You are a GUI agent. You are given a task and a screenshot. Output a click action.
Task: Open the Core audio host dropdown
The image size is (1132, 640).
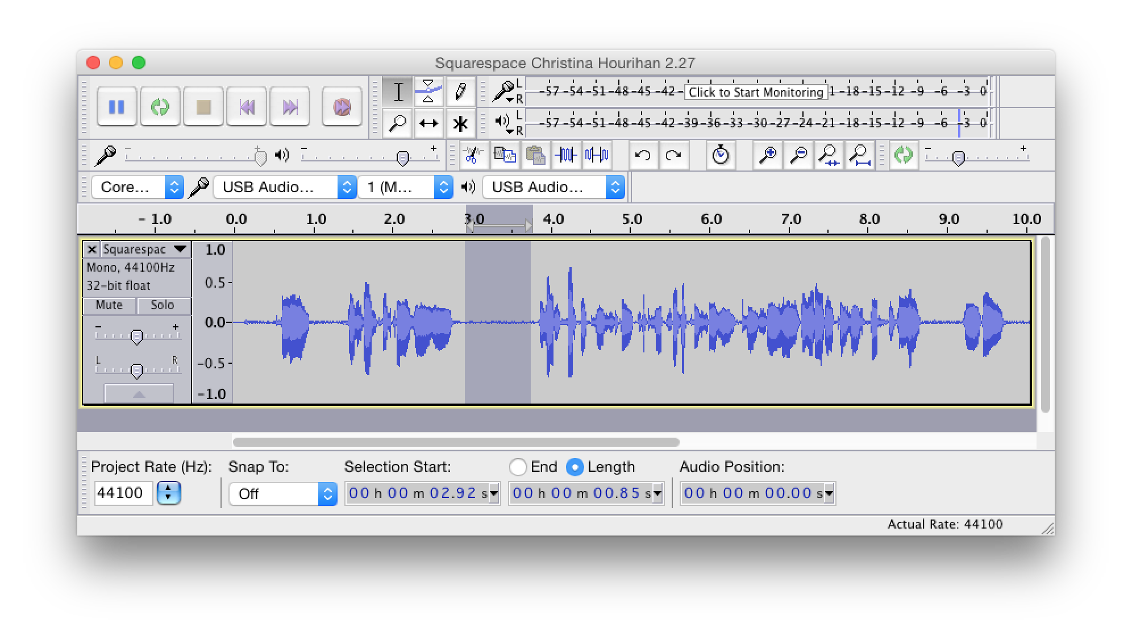click(x=138, y=187)
